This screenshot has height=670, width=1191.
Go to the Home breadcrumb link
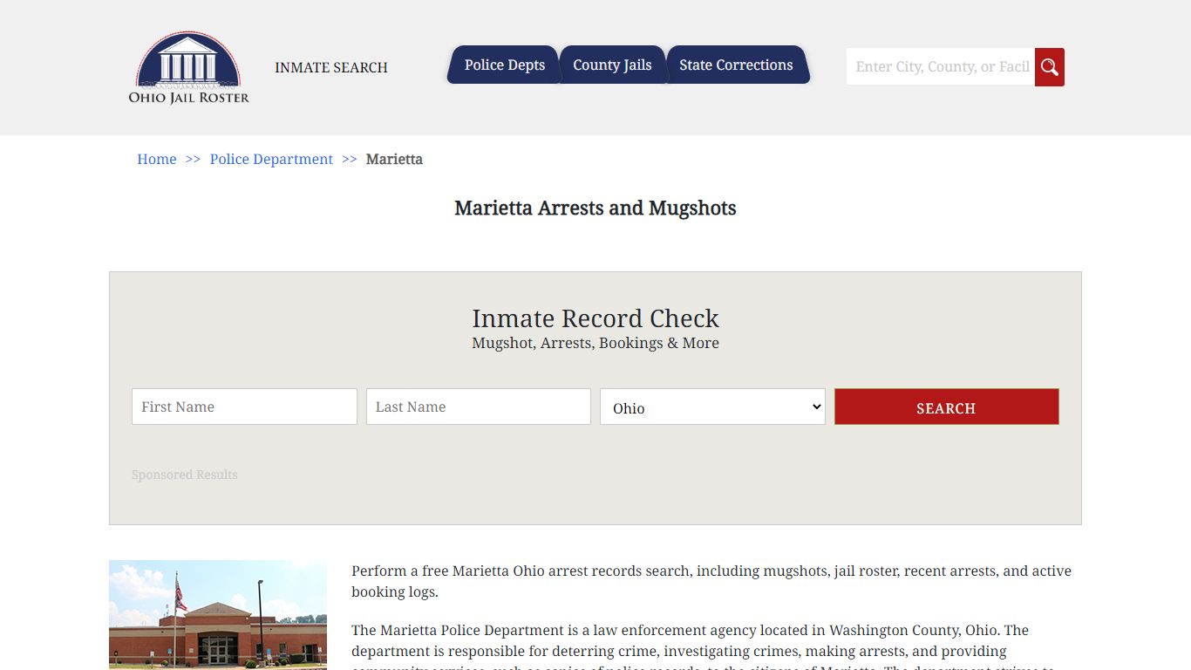click(157, 159)
